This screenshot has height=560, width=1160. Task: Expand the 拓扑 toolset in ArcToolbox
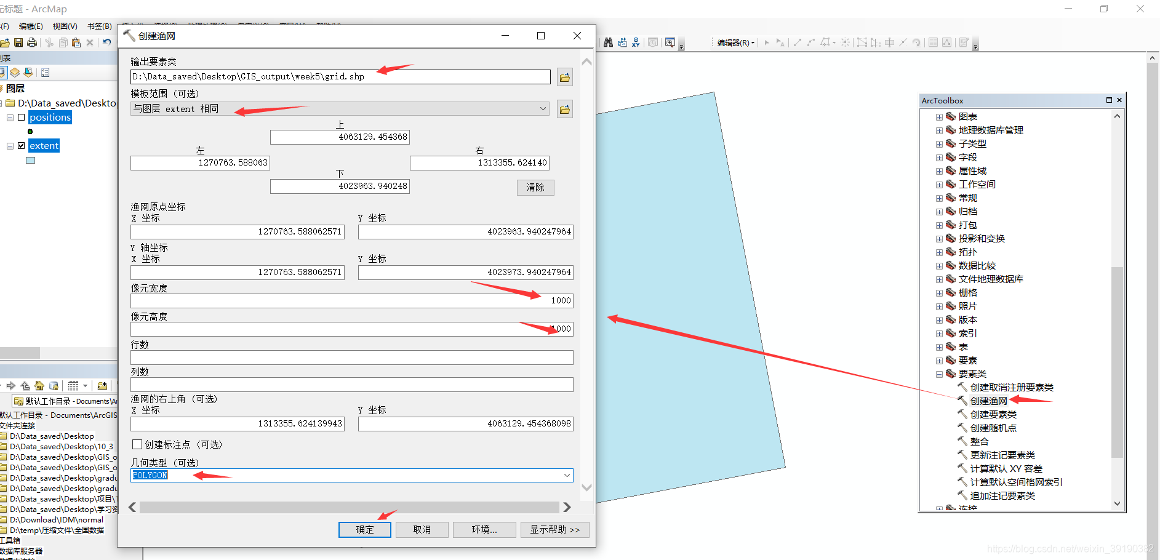[939, 252]
